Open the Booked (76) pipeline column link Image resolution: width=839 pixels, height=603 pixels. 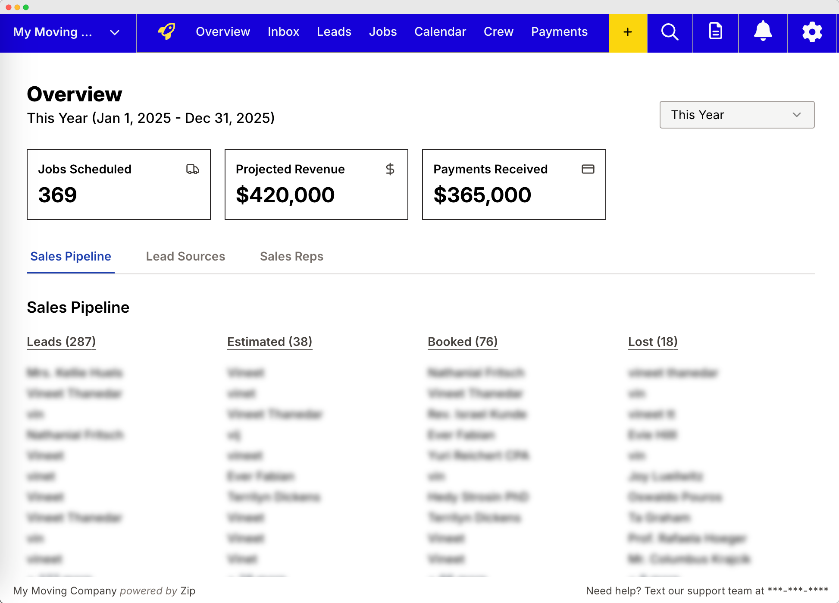click(x=463, y=341)
